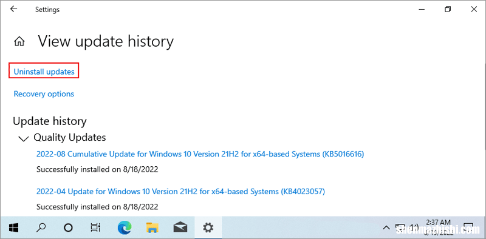This screenshot has height=239, width=486.
Task: Open Settings home via the house icon
Action: (19, 41)
